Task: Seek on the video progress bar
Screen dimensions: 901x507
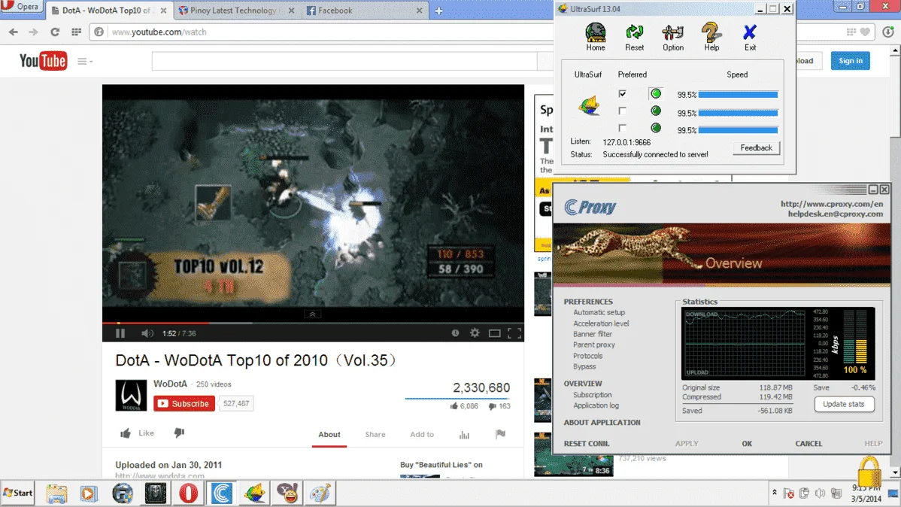Action: pos(313,323)
